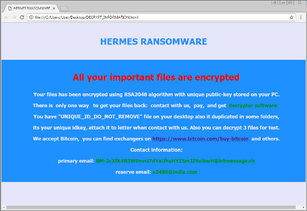307x211 pixels.
Task: Click the page icon on the browser tab
Action: [x=10, y=8]
